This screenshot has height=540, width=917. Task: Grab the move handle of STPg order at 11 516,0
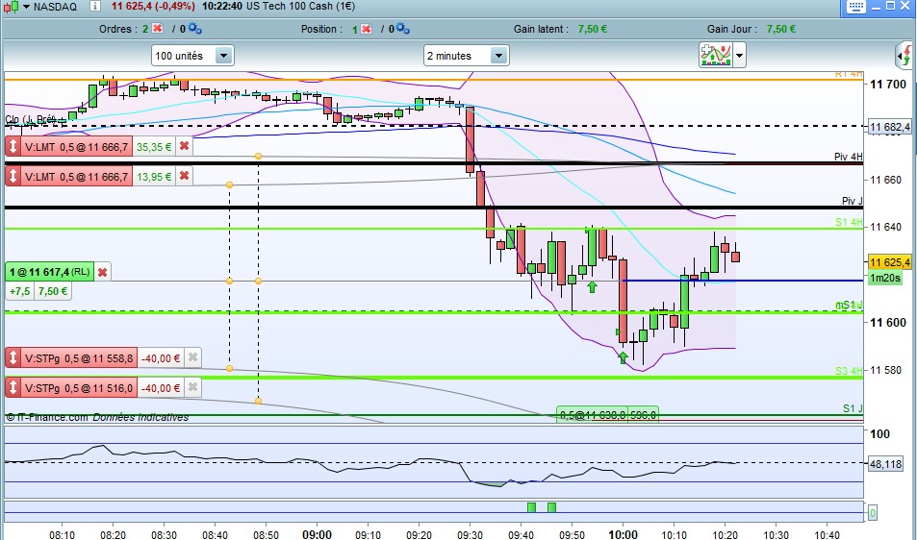tap(13, 387)
